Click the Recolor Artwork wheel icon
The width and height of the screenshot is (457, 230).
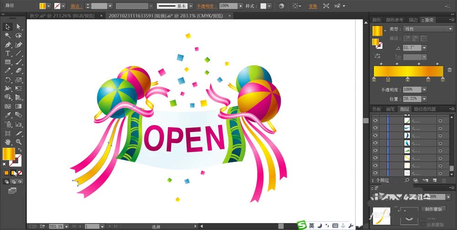tap(281, 6)
